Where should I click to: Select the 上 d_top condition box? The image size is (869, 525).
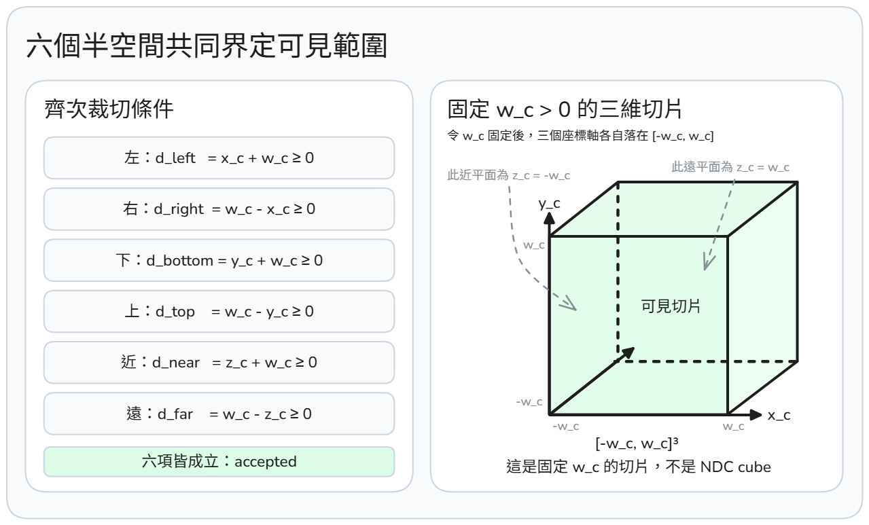click(219, 312)
